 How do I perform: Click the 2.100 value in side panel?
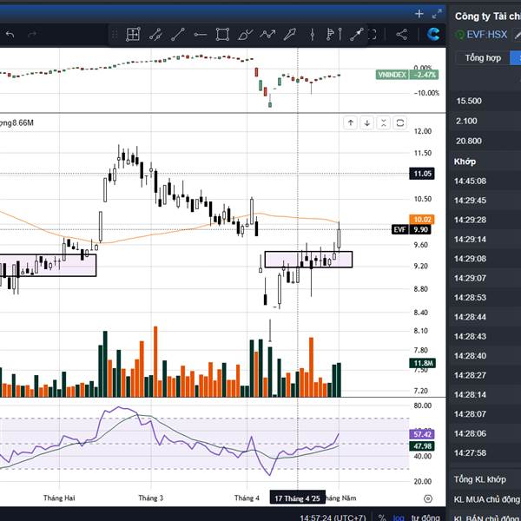coord(466,121)
